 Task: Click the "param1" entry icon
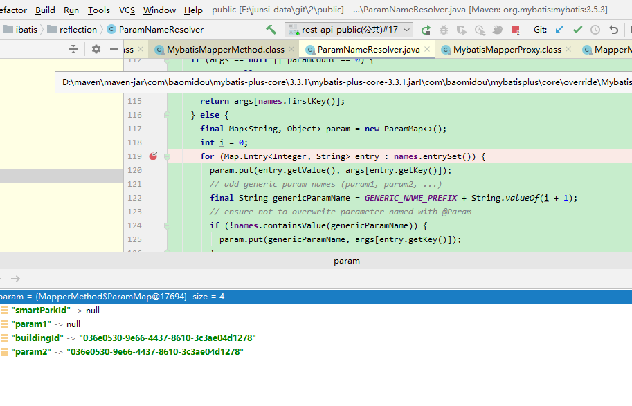click(4, 324)
